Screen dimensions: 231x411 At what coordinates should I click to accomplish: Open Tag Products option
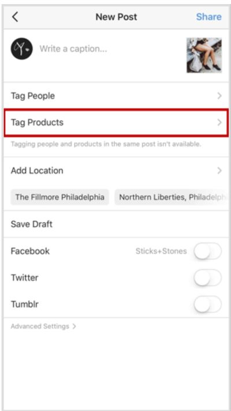[115, 123]
